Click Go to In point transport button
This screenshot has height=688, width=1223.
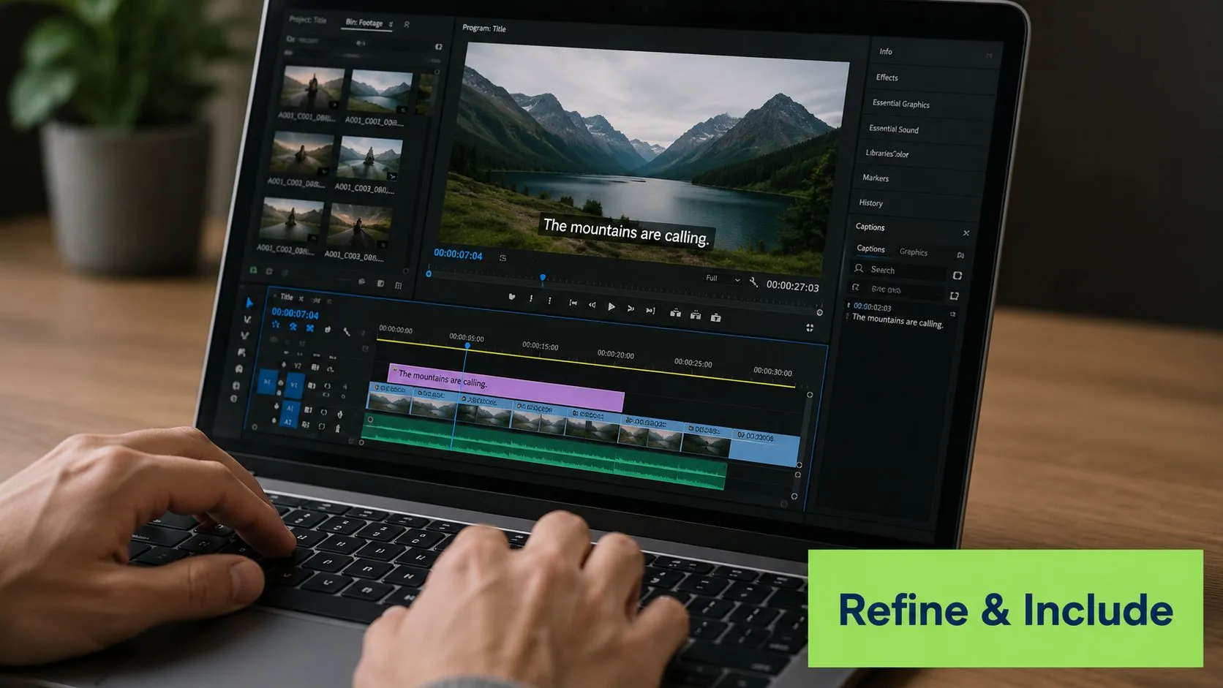pos(573,303)
